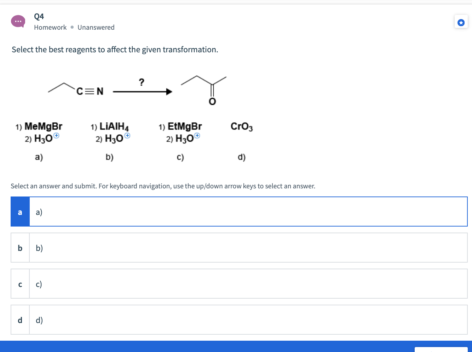Click the star icon to bookmark Q4

tap(461, 22)
